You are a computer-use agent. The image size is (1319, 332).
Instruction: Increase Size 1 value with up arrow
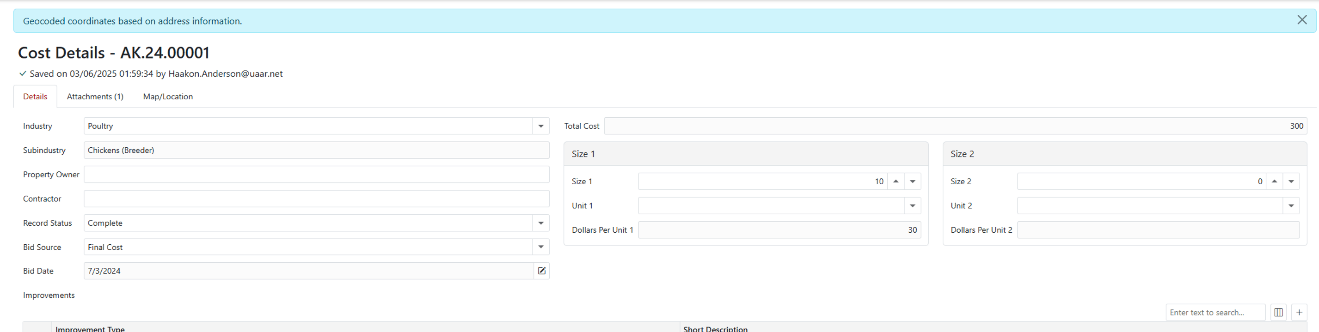(896, 181)
